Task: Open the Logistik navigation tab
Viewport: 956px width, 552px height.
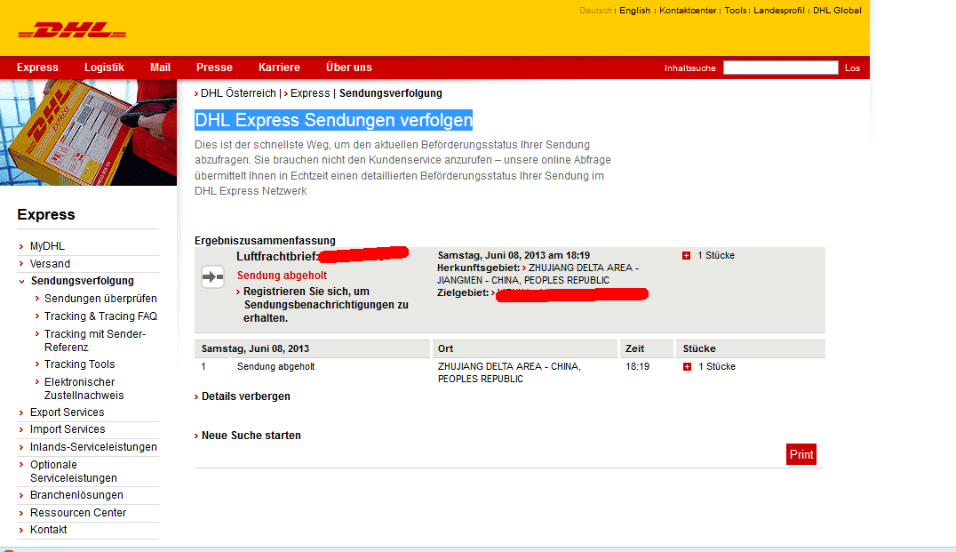Action: click(104, 68)
